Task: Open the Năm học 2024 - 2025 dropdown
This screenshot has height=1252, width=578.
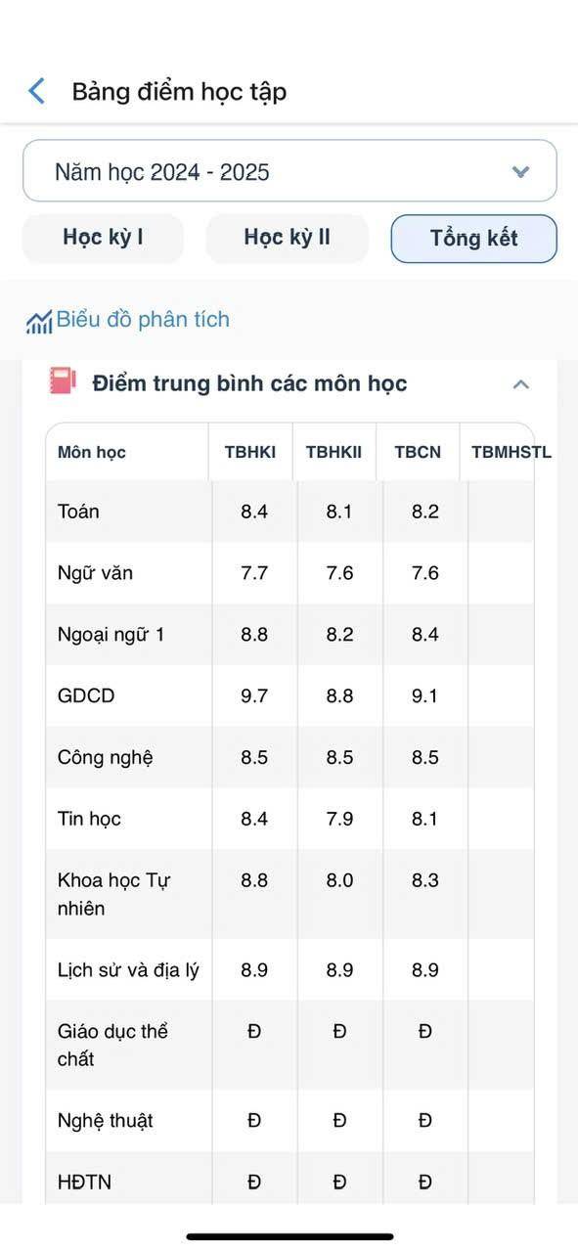Action: coord(289,171)
